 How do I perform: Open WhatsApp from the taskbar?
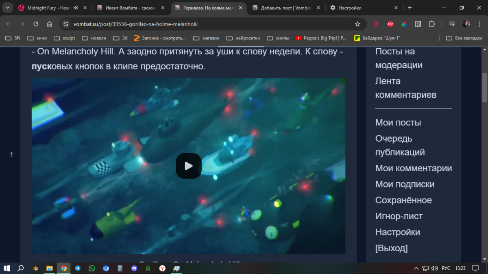point(92,268)
